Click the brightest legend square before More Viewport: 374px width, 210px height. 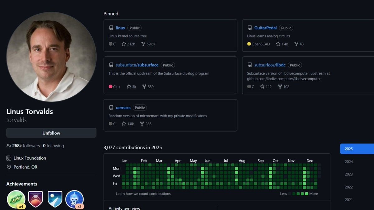coord(307,194)
